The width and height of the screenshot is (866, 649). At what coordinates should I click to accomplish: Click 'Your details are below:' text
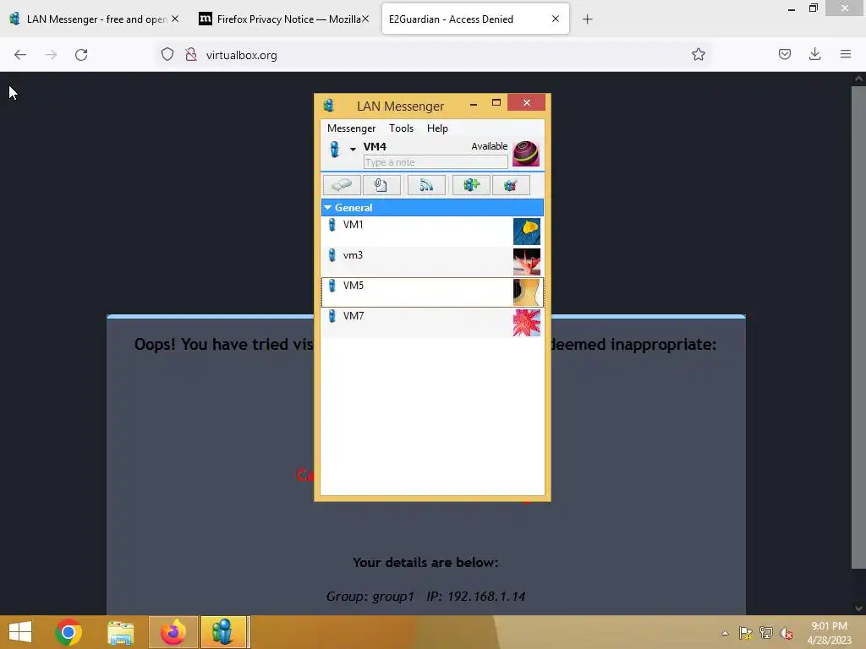point(425,562)
